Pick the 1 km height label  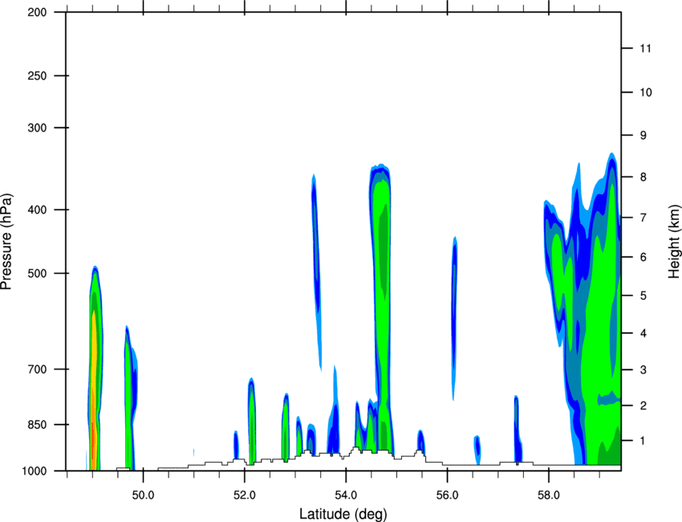pyautogui.click(x=643, y=441)
